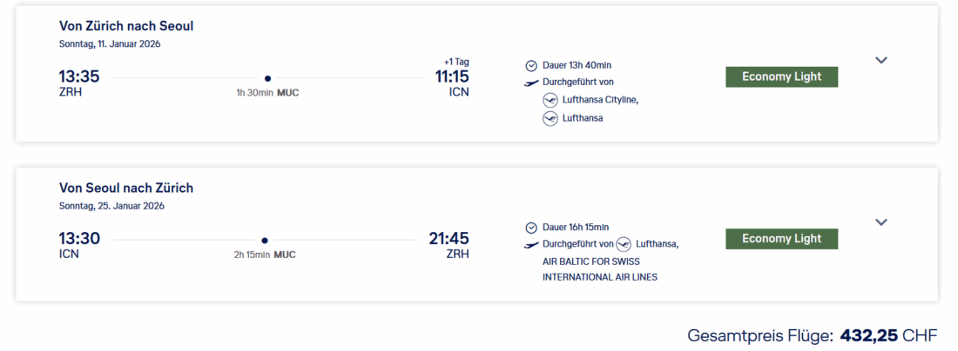The width and height of the screenshot is (958, 351).
Task: Select Economy Light on the return flight
Action: point(781,239)
